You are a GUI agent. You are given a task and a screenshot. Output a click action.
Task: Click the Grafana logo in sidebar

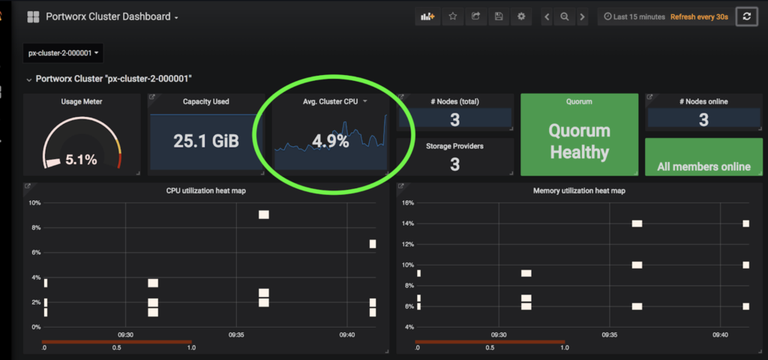point(2,16)
